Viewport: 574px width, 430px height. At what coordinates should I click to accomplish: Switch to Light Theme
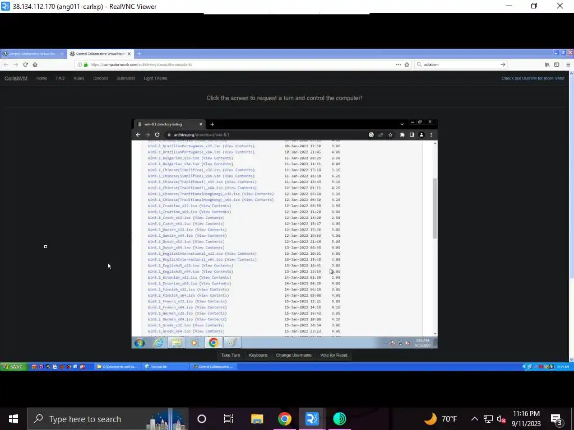pyautogui.click(x=156, y=78)
